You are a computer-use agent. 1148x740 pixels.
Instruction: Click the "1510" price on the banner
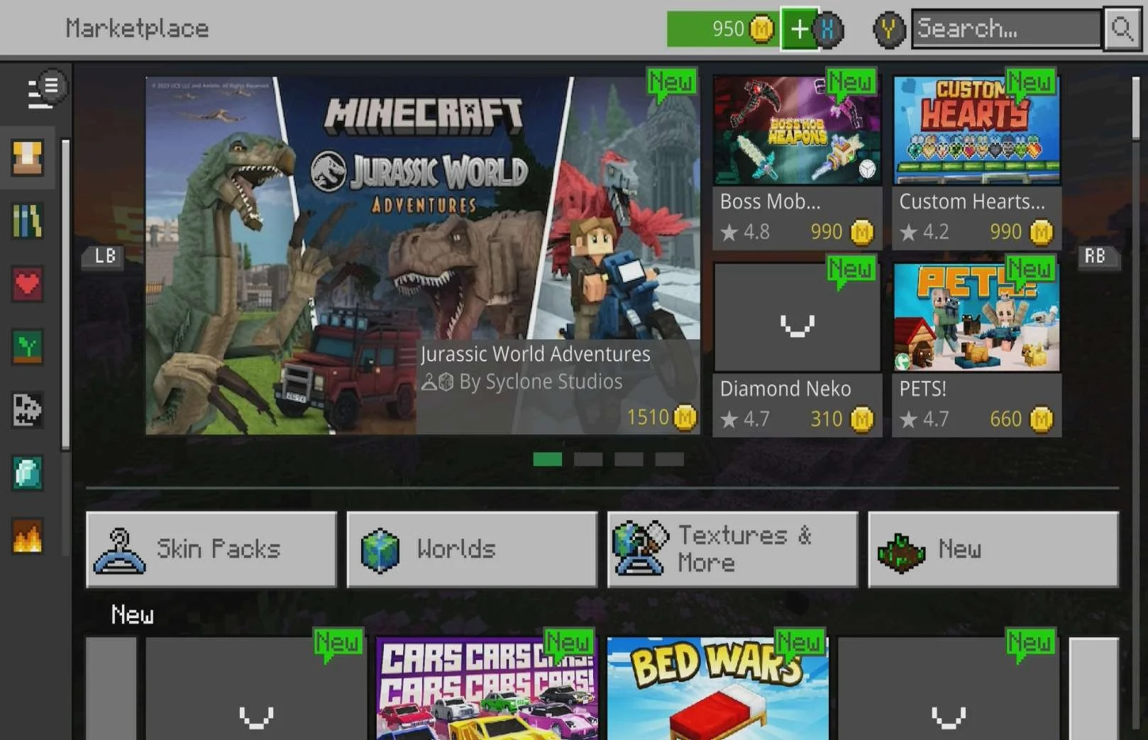pos(648,417)
